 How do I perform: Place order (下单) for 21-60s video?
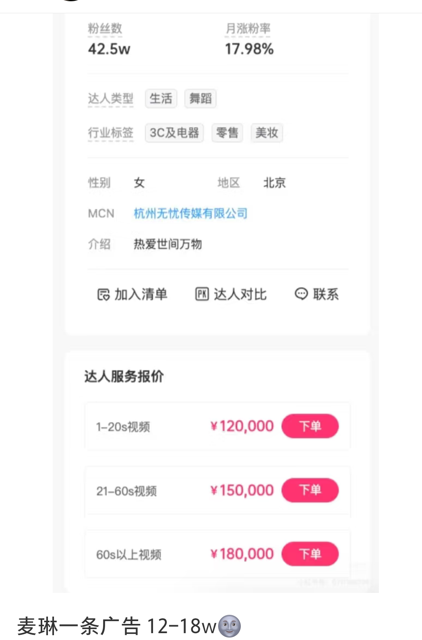coord(310,490)
